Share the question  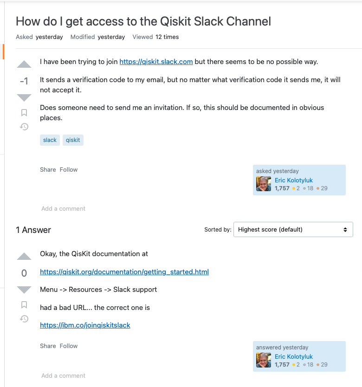click(48, 169)
